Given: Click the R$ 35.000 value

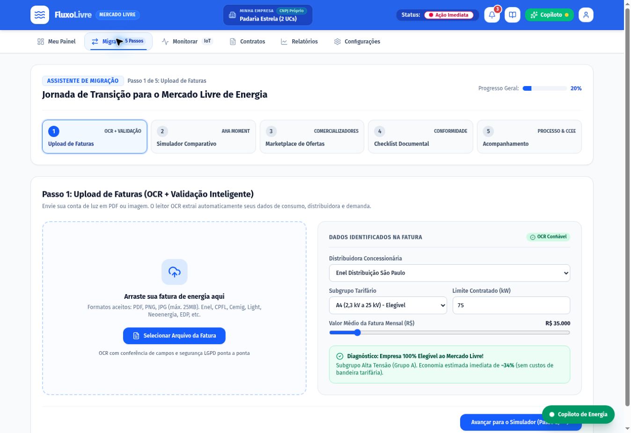Looking at the screenshot, I should pyautogui.click(x=558, y=324).
